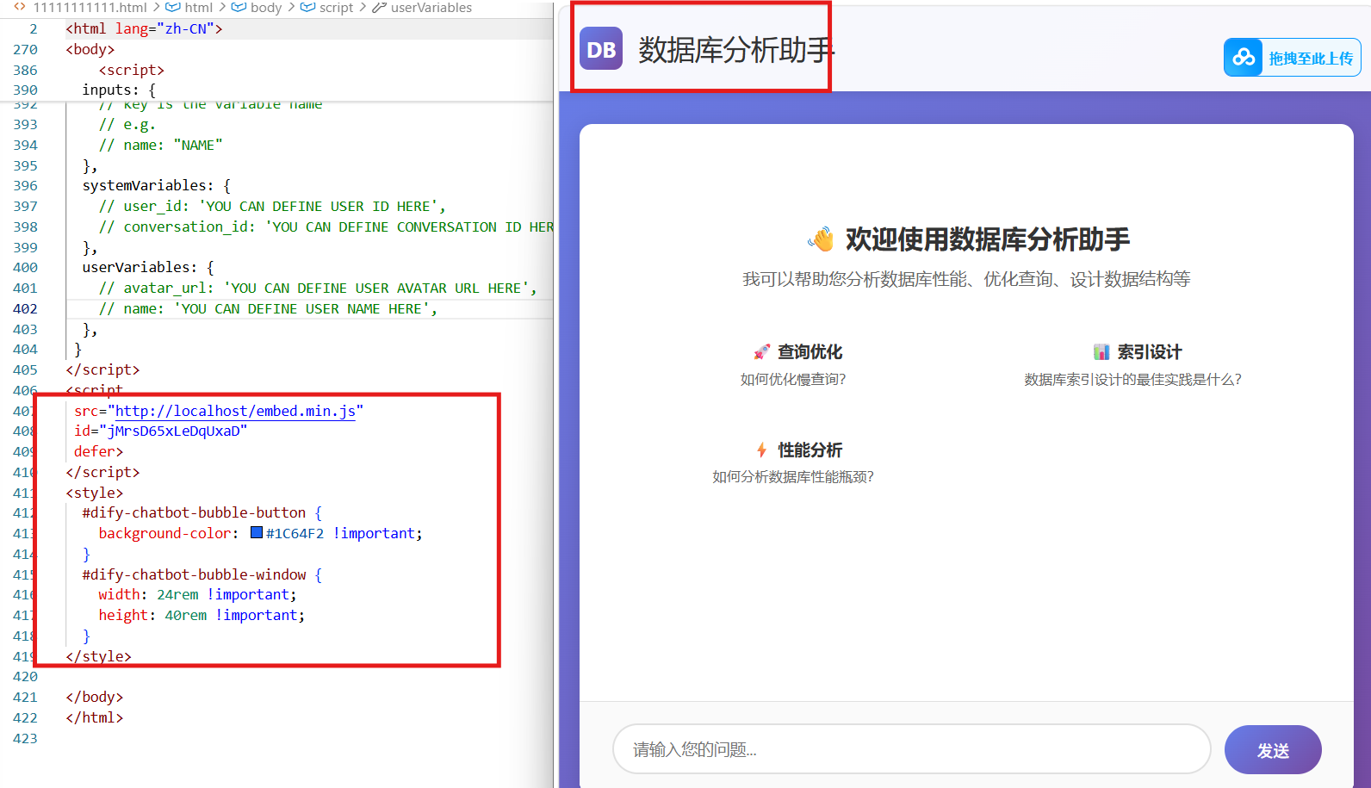Click the 数据库索引设计的最佳实践是什么? text

1133,379
